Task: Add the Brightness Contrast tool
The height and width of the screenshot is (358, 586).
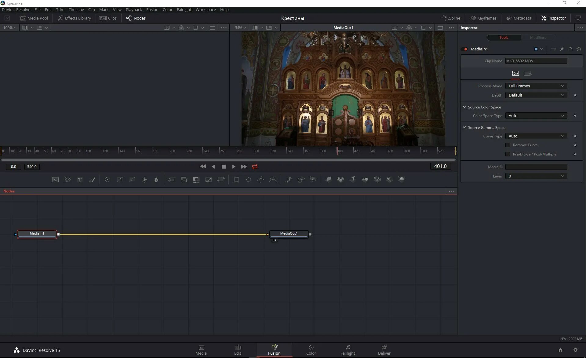Action: click(144, 180)
